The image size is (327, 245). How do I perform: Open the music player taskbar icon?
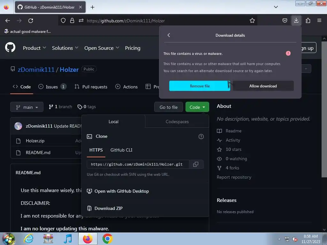coord(68,239)
